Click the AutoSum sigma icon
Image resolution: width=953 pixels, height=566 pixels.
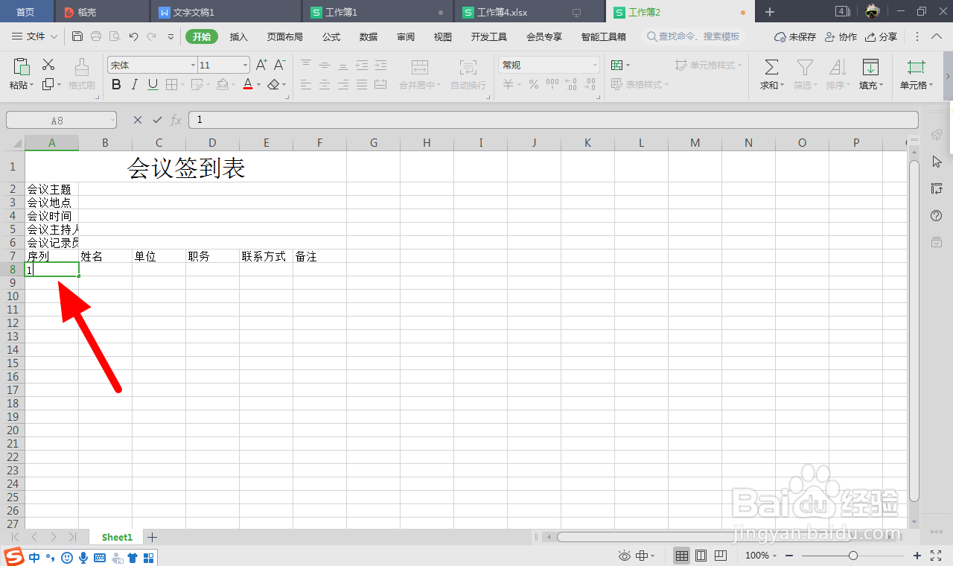tap(772, 67)
